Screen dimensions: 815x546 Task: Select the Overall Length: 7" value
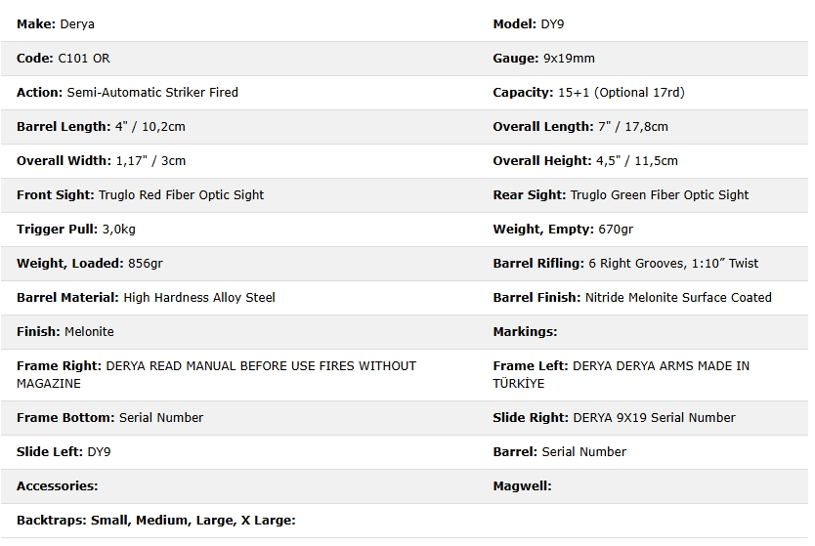point(580,126)
